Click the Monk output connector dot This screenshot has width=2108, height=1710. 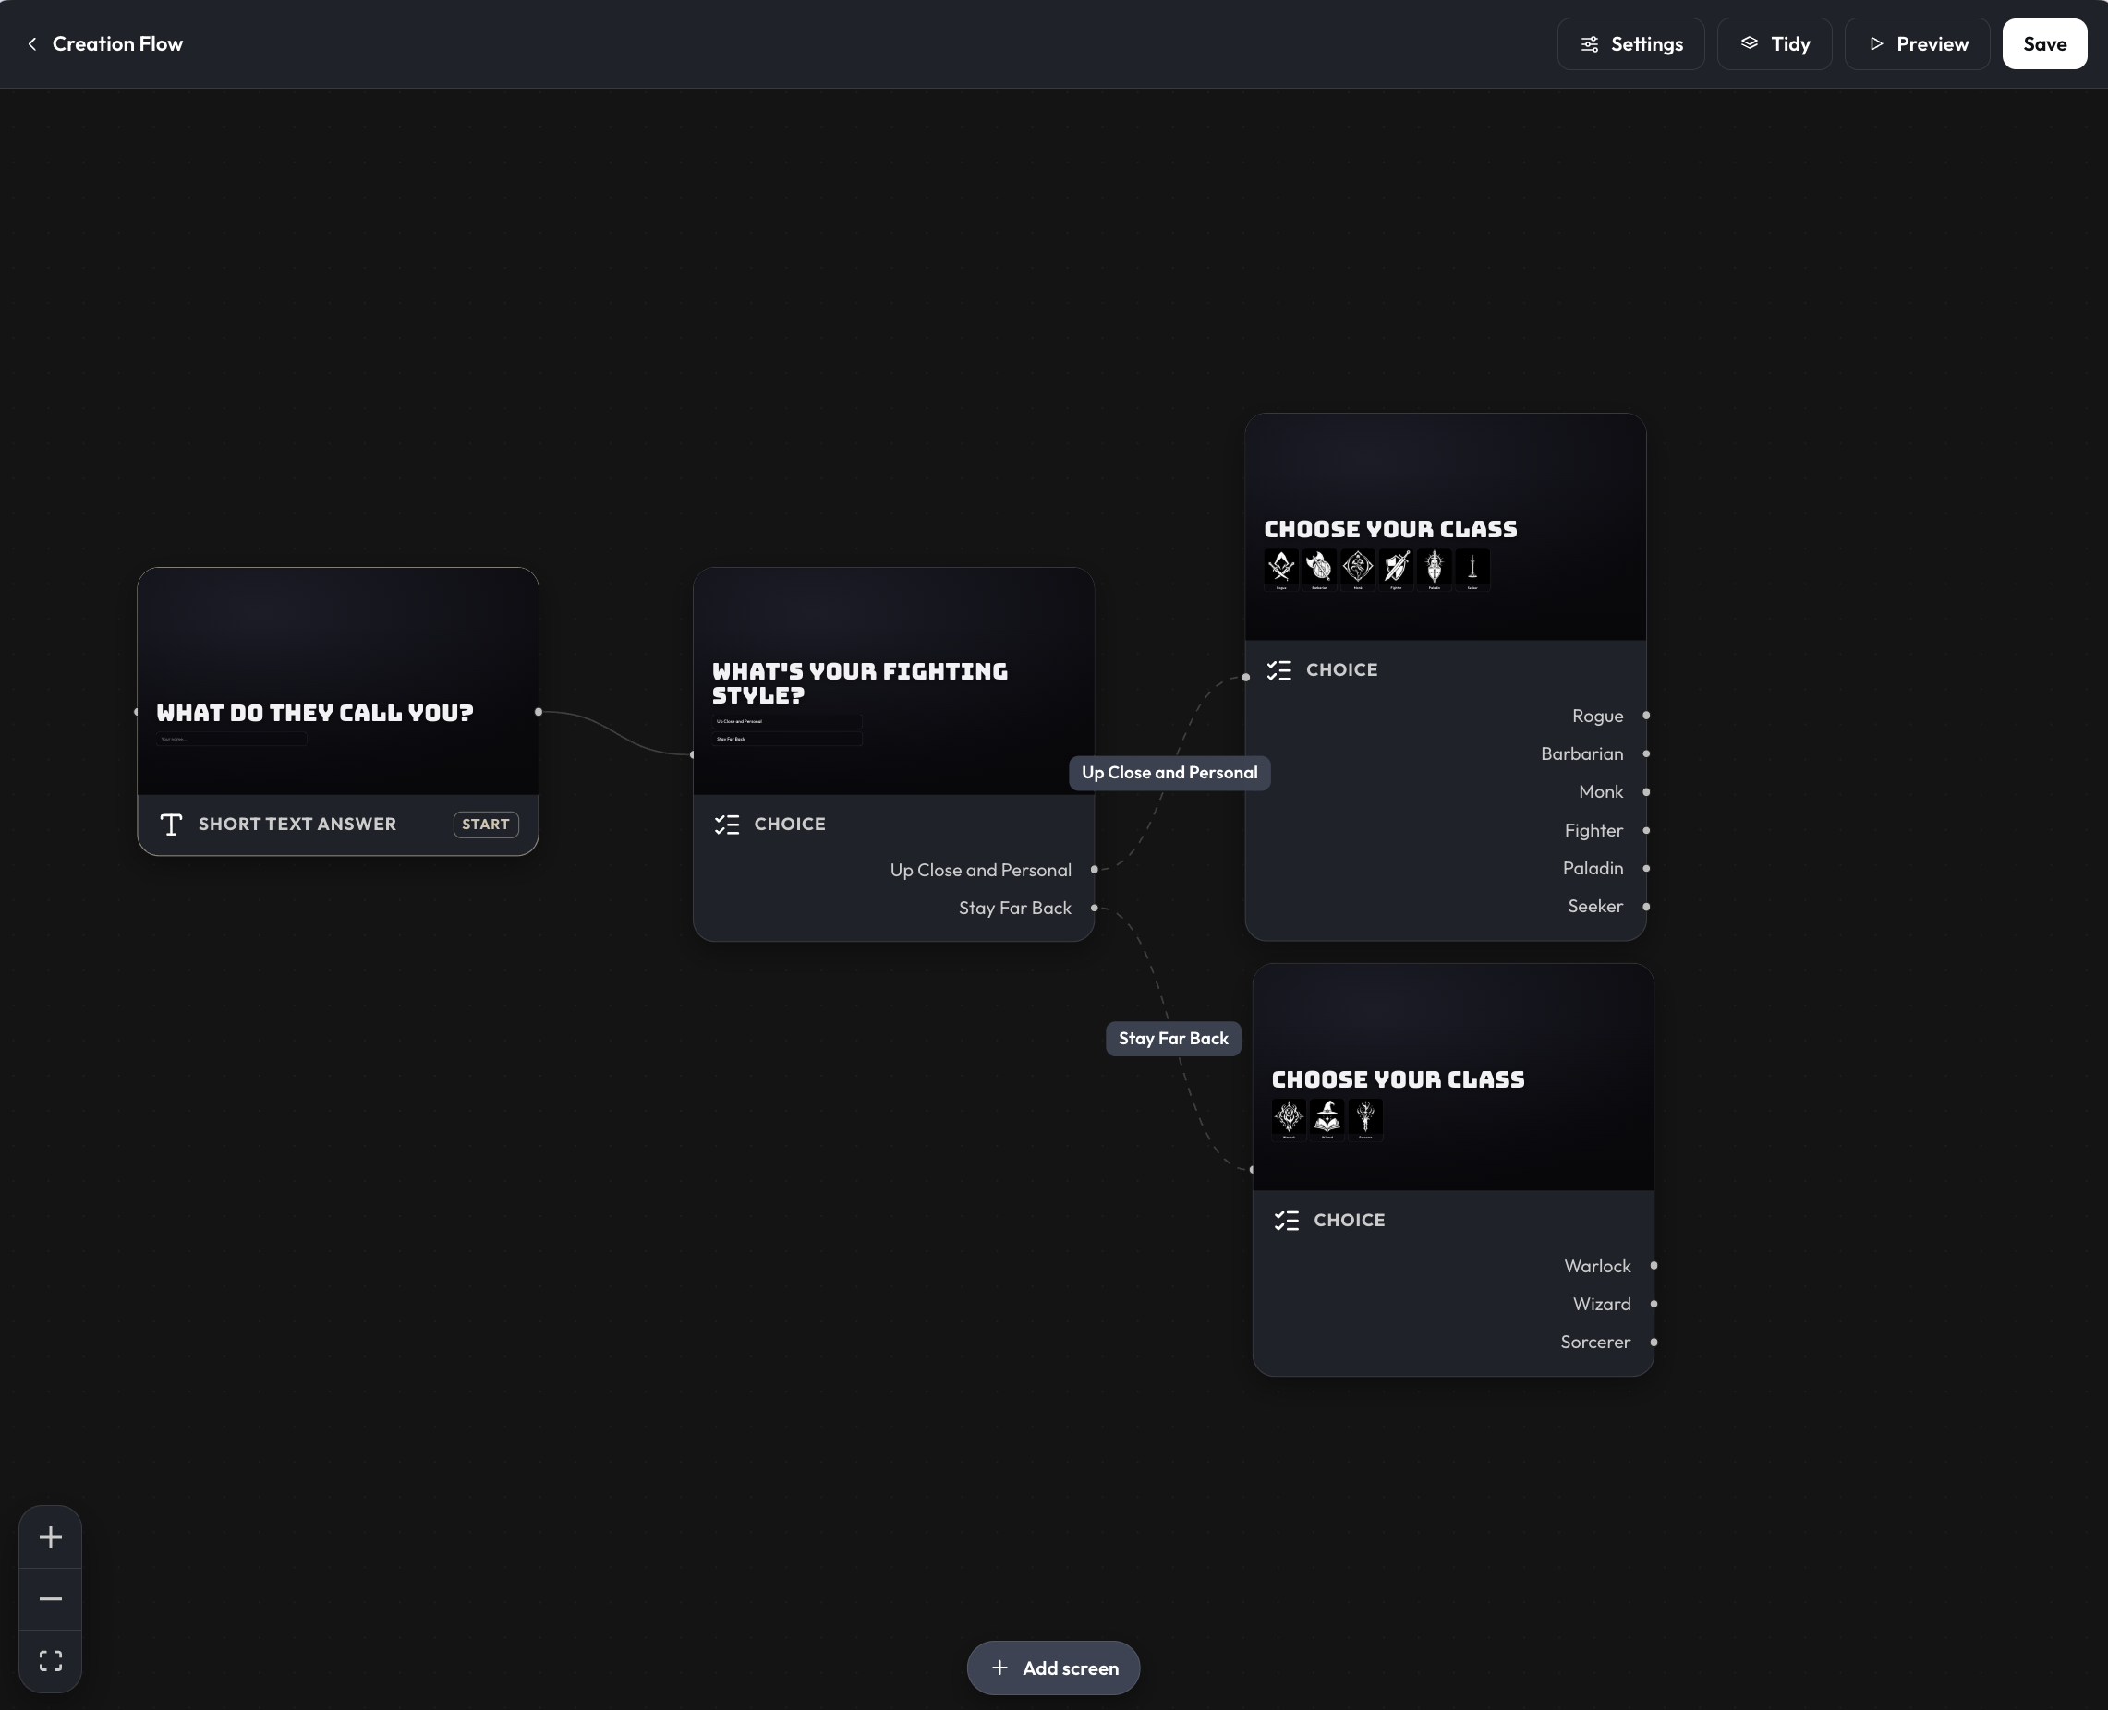pyautogui.click(x=1646, y=792)
